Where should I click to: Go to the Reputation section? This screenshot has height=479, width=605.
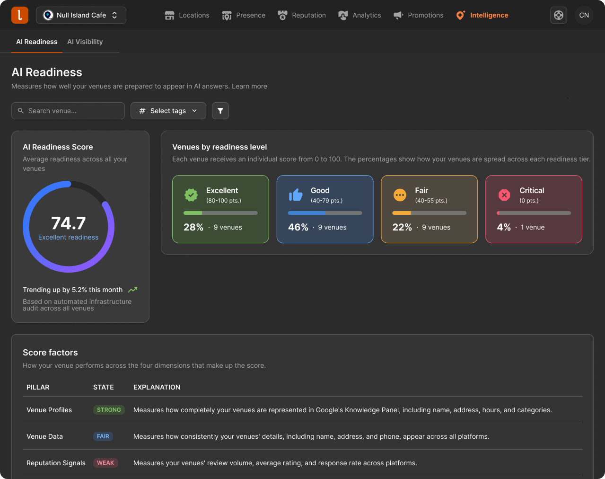302,15
